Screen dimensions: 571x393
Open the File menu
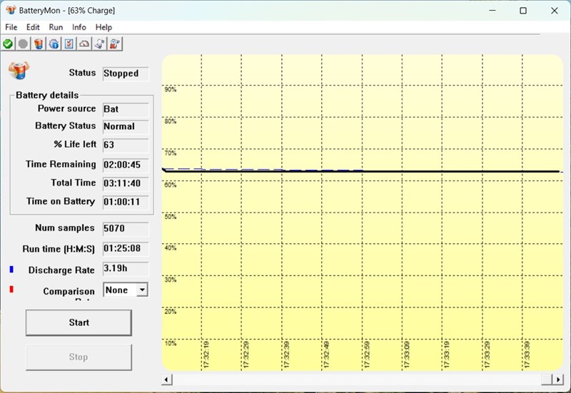[11, 27]
